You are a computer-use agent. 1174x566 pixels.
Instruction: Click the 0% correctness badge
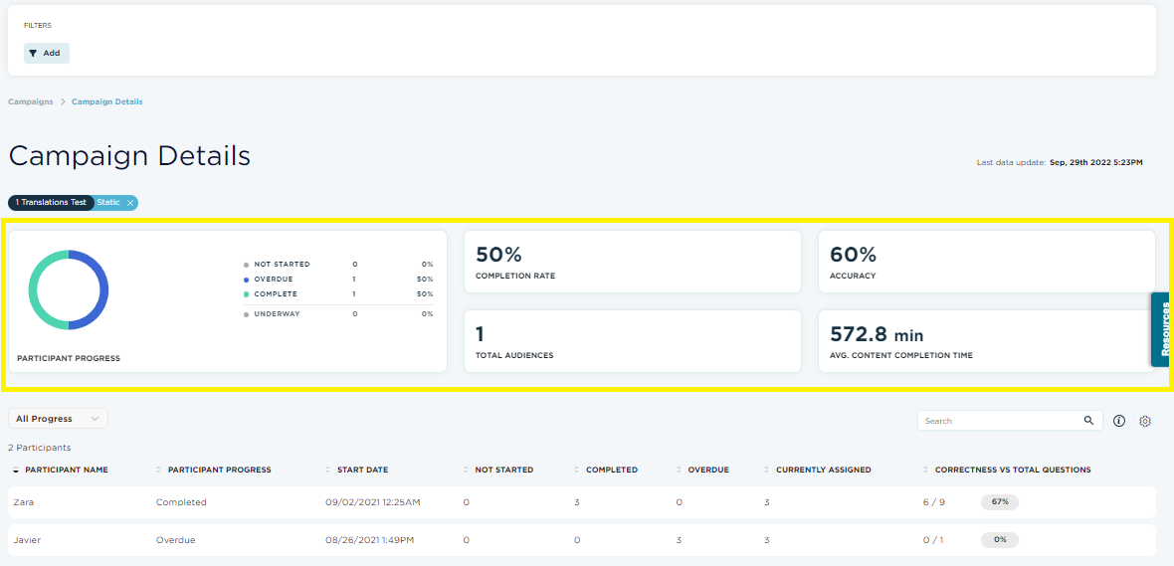click(x=1000, y=540)
